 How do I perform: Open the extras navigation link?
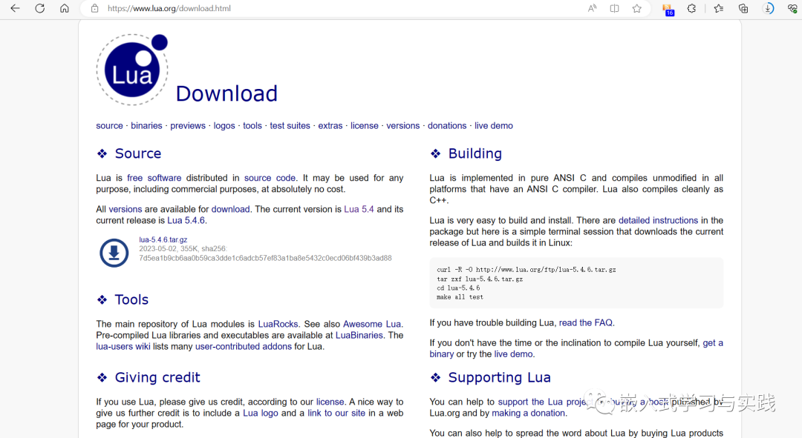[330, 125]
